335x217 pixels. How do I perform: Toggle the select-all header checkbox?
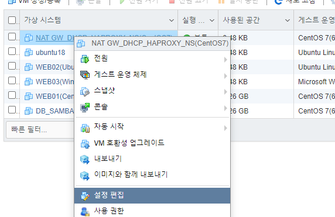click(12, 20)
